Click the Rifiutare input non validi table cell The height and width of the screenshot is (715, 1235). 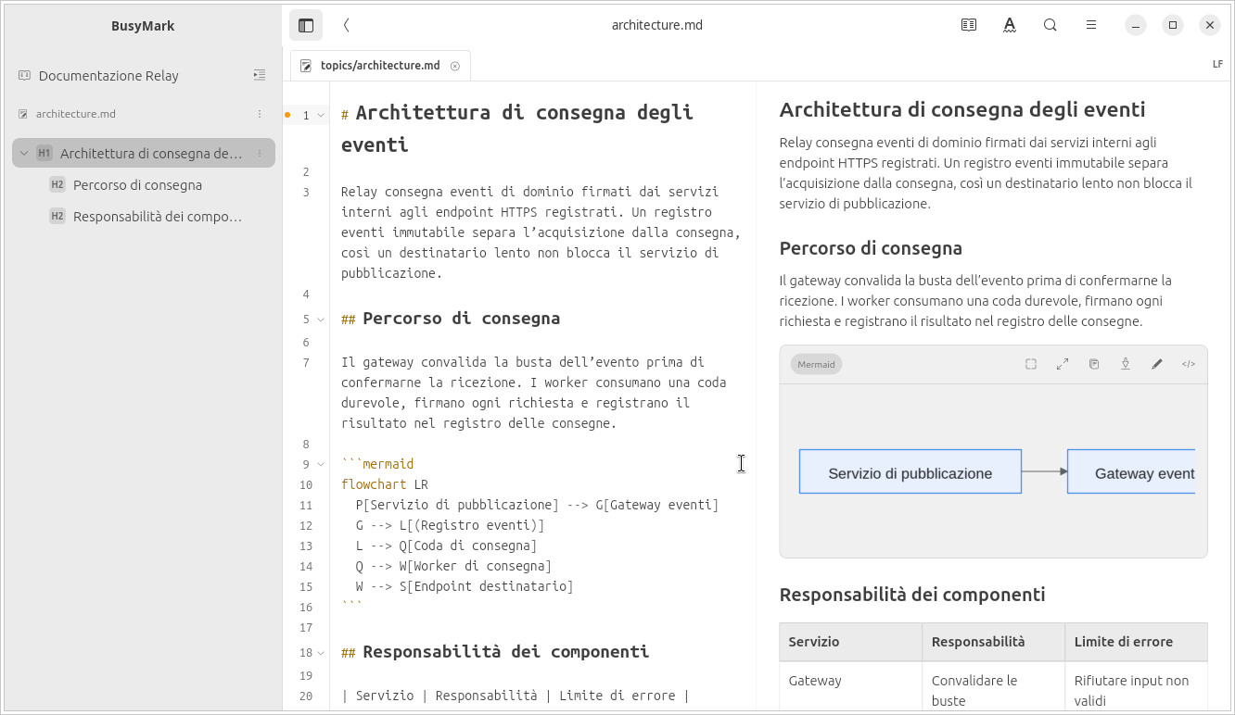[x=1137, y=686]
